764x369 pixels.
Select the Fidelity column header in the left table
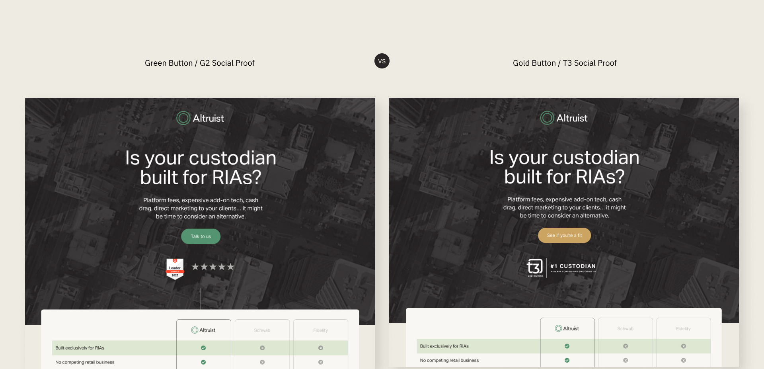point(321,330)
